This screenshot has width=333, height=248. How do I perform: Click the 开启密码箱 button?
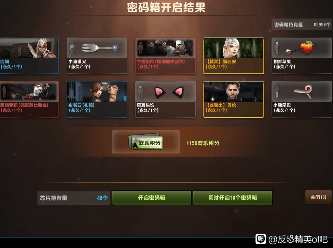point(152,198)
